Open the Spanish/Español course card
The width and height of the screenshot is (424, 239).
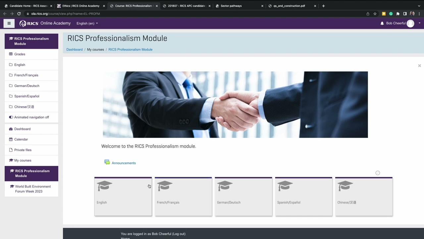pos(304,197)
